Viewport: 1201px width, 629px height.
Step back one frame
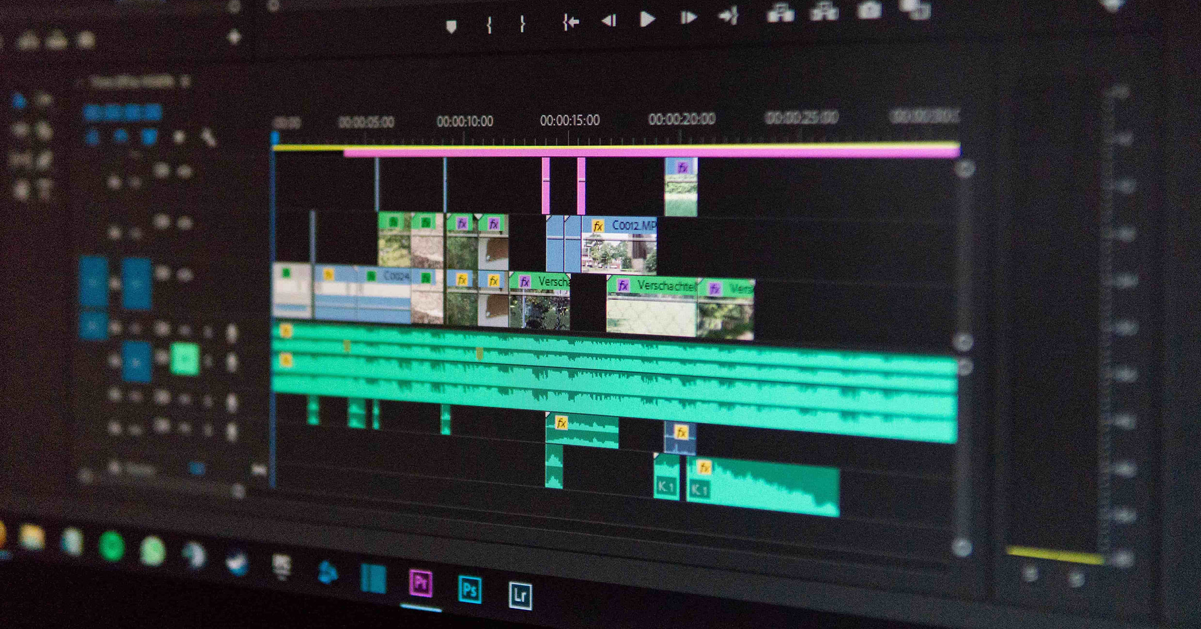(x=609, y=21)
